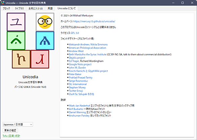This screenshot has height=140, width=197.
Task: Click the © 2021–24 Mikhail Merkuryev text
Action: coord(77,15)
